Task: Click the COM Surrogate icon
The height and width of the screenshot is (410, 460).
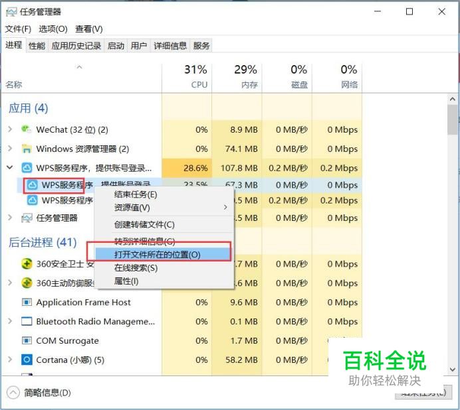Action: [x=27, y=340]
